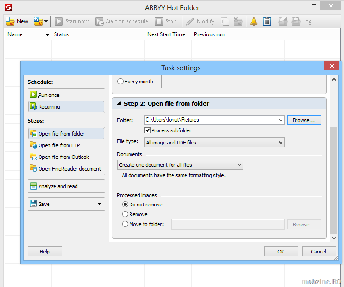Click the Help button
The image size is (344, 287).
pyautogui.click(x=45, y=252)
